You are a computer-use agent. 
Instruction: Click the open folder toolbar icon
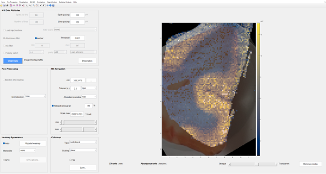pyautogui.click(x=1, y=5)
